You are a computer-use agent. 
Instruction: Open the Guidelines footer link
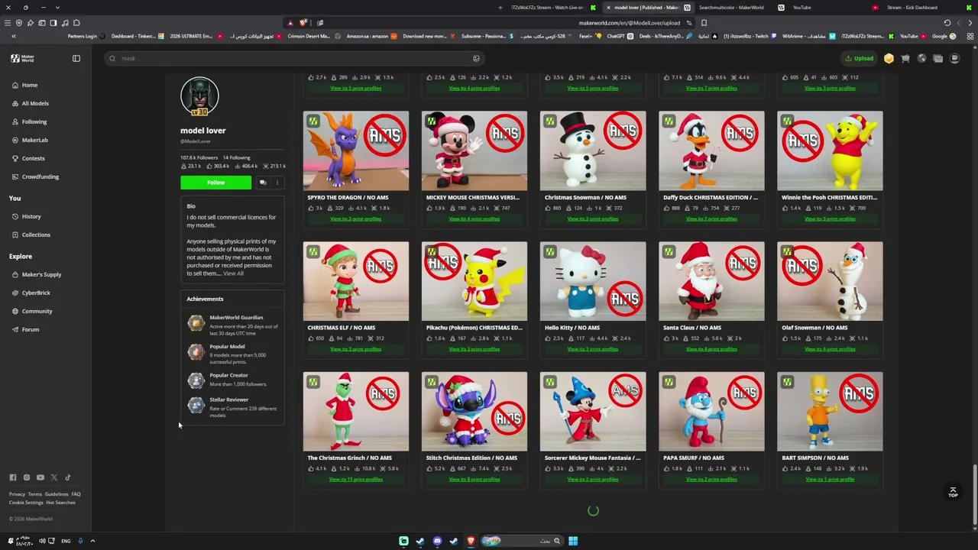tap(57, 494)
